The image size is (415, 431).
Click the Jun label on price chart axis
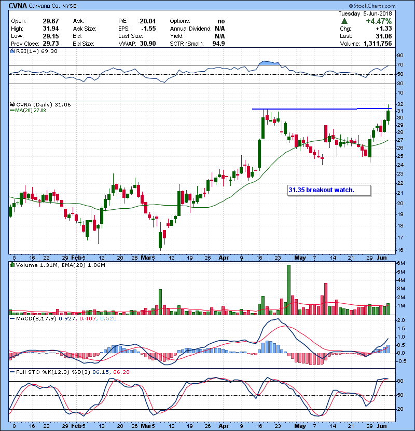pos(381,258)
